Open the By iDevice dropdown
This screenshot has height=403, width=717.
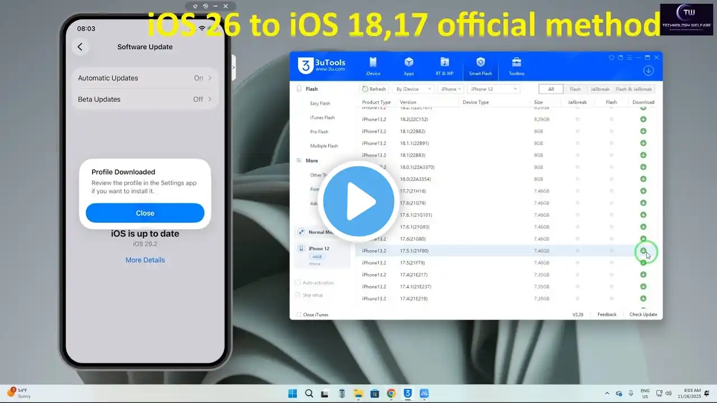(414, 89)
